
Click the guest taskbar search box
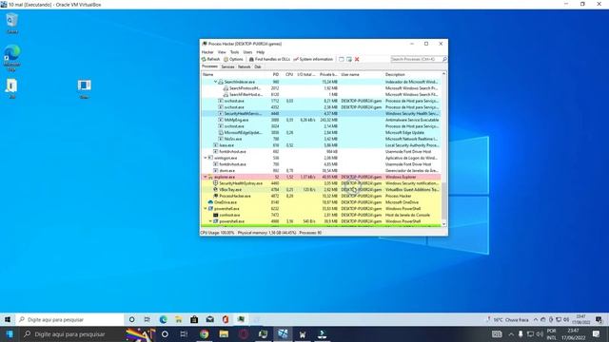coord(69,319)
